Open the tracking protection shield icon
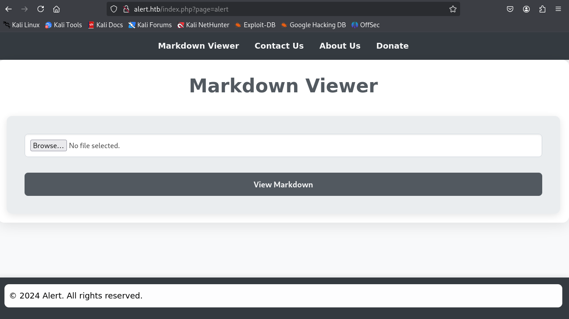This screenshot has width=569, height=319. pyautogui.click(x=114, y=9)
